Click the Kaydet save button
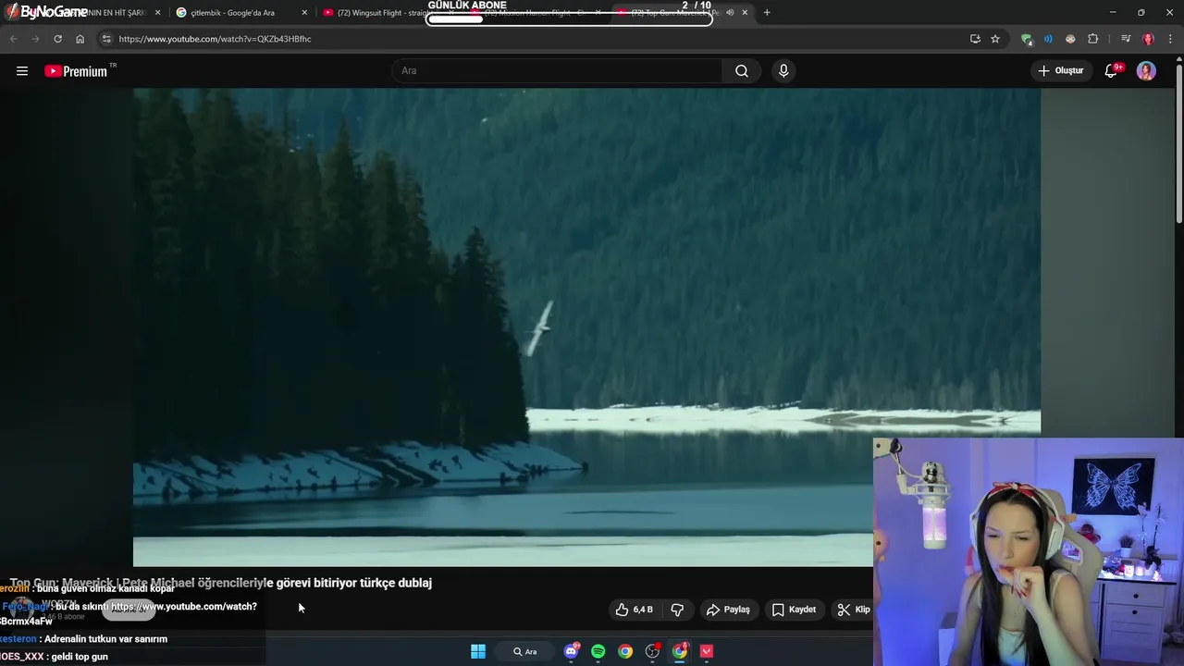 tap(794, 610)
